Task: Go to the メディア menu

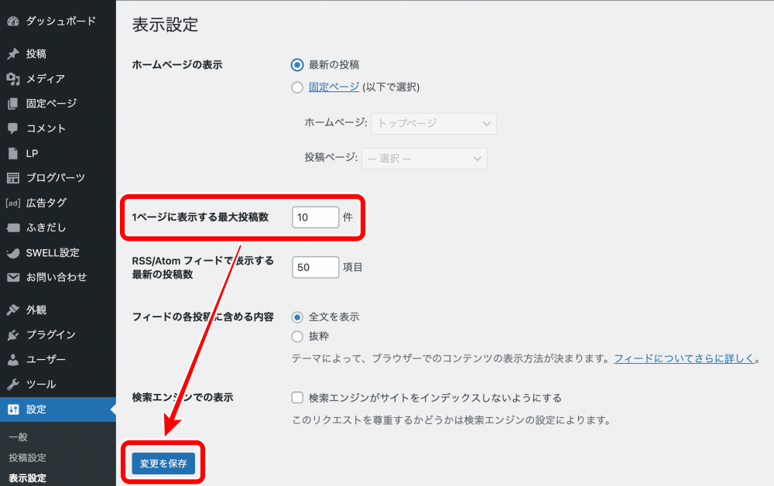Action: click(46, 78)
